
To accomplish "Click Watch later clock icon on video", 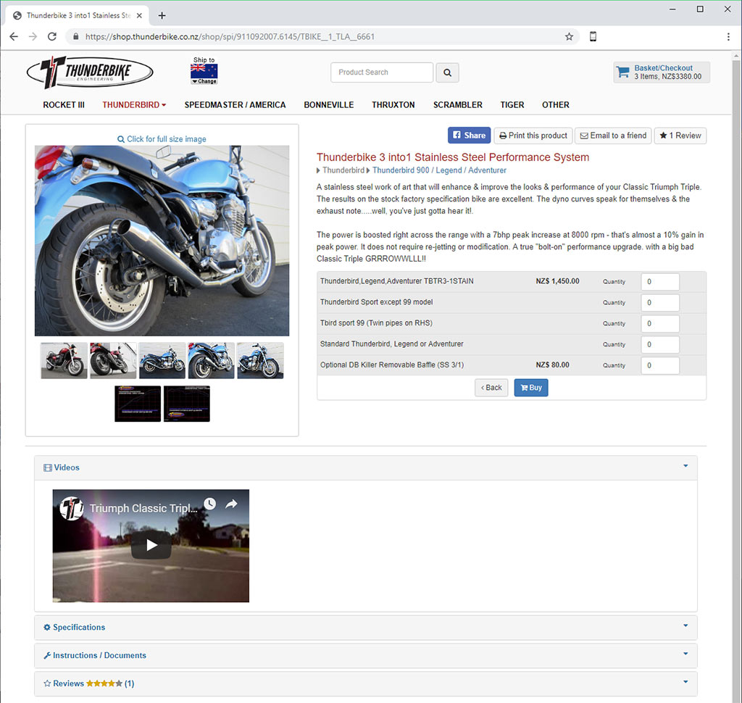I will (x=209, y=504).
